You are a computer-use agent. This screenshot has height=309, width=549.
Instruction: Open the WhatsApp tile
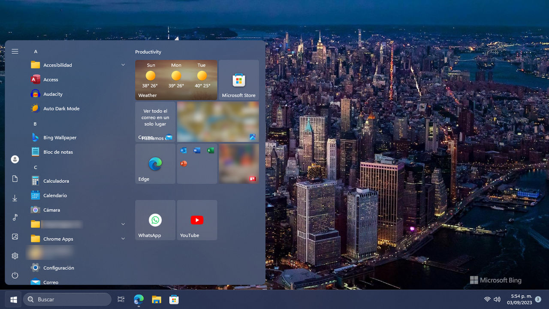tap(155, 220)
